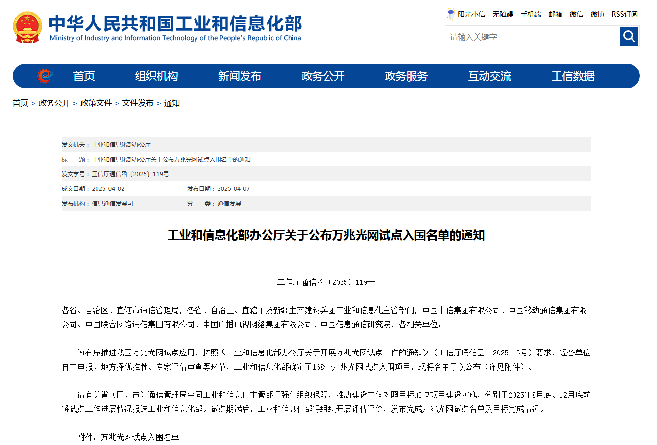The width and height of the screenshot is (657, 445).
Task: Open 政务服务 from the navigation bar
Action: [406, 76]
